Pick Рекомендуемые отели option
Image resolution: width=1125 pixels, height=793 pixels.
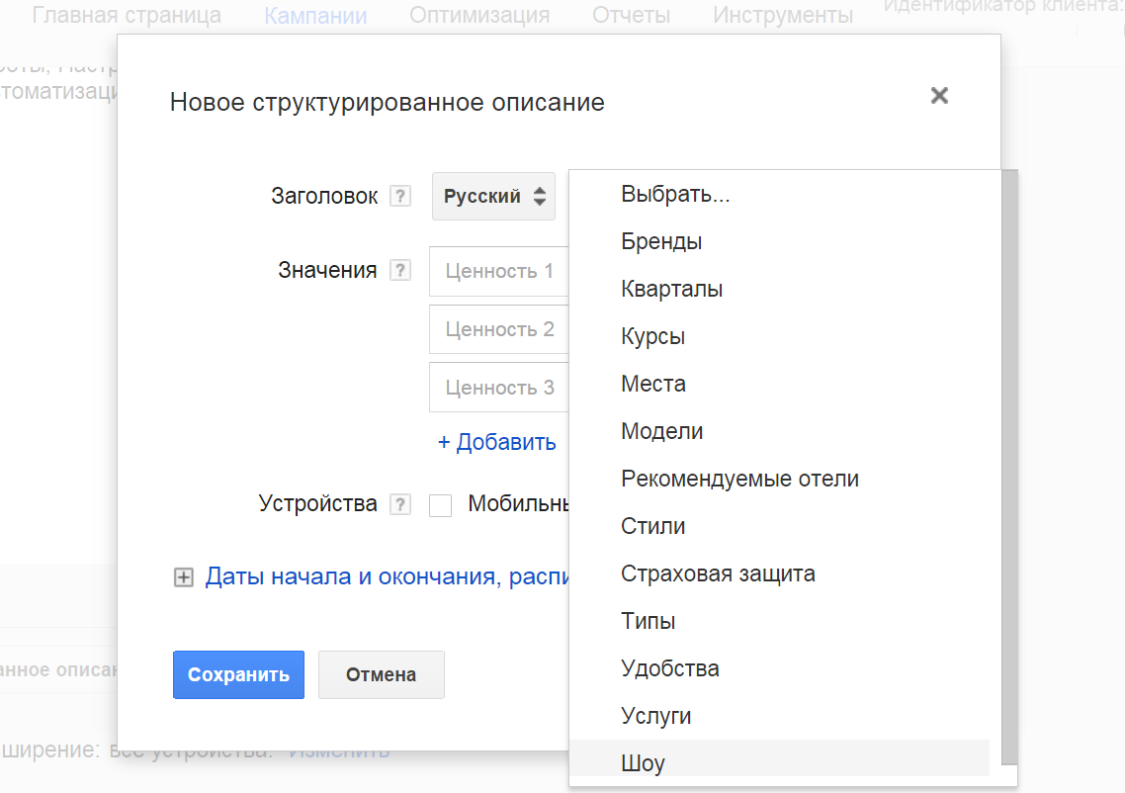pos(739,479)
